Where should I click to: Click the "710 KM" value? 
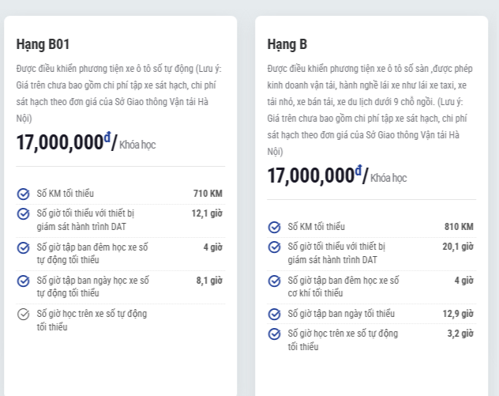[208, 194]
